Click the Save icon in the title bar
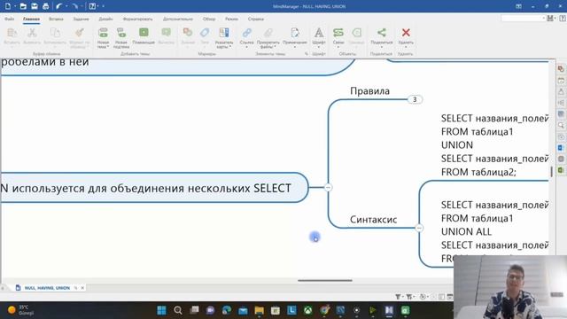567x319 pixels. pyautogui.click(x=35, y=6)
